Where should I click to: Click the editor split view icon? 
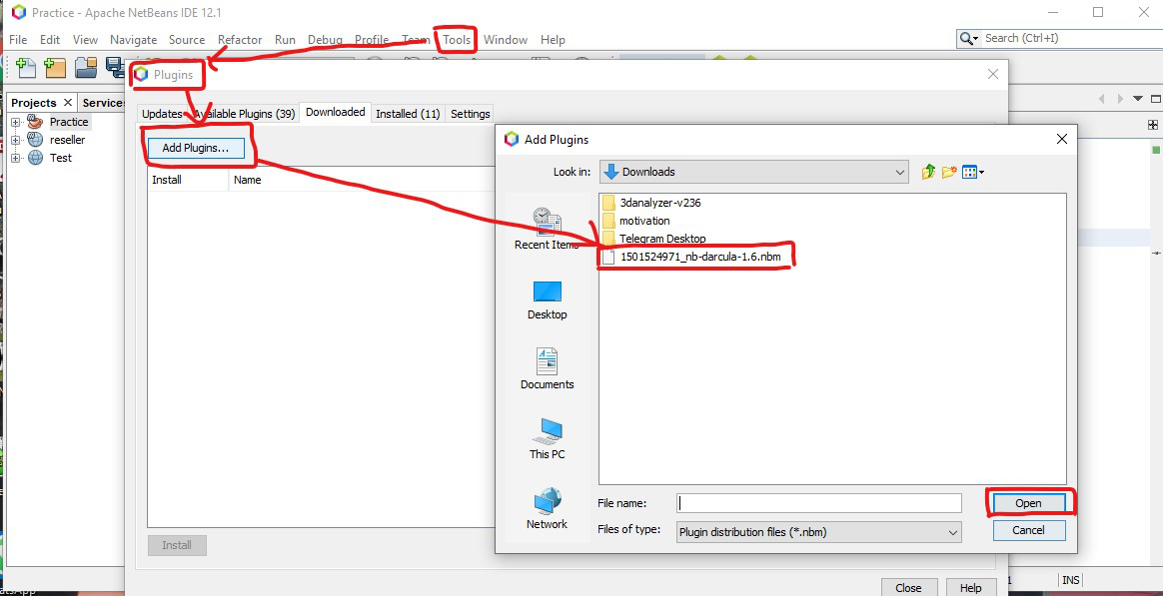(1153, 125)
